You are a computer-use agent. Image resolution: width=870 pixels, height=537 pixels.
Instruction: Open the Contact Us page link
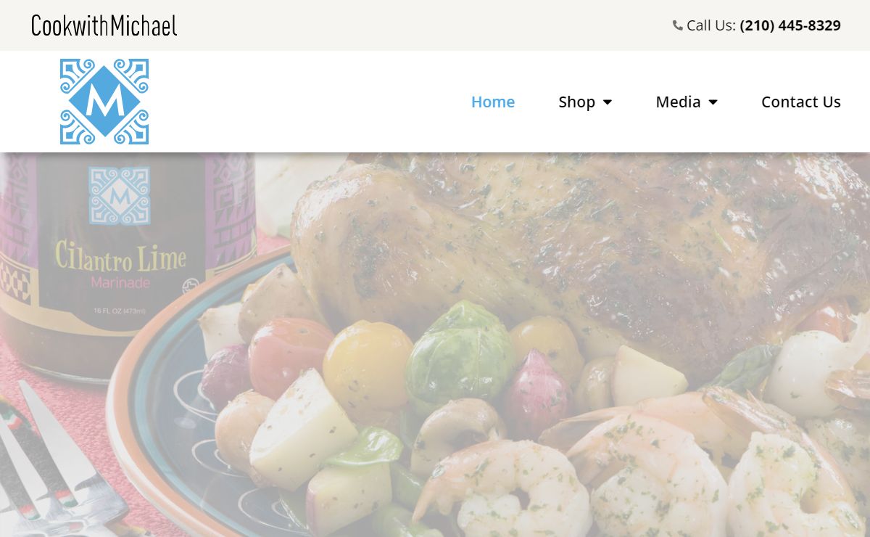[x=801, y=102]
